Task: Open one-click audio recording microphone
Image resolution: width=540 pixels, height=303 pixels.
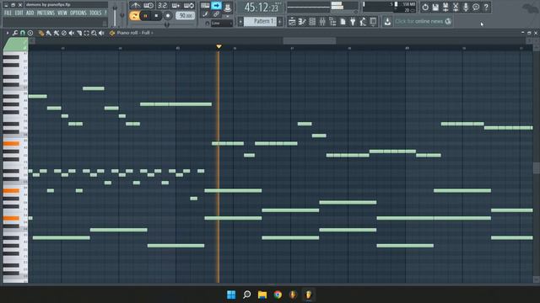Action: click(466, 8)
